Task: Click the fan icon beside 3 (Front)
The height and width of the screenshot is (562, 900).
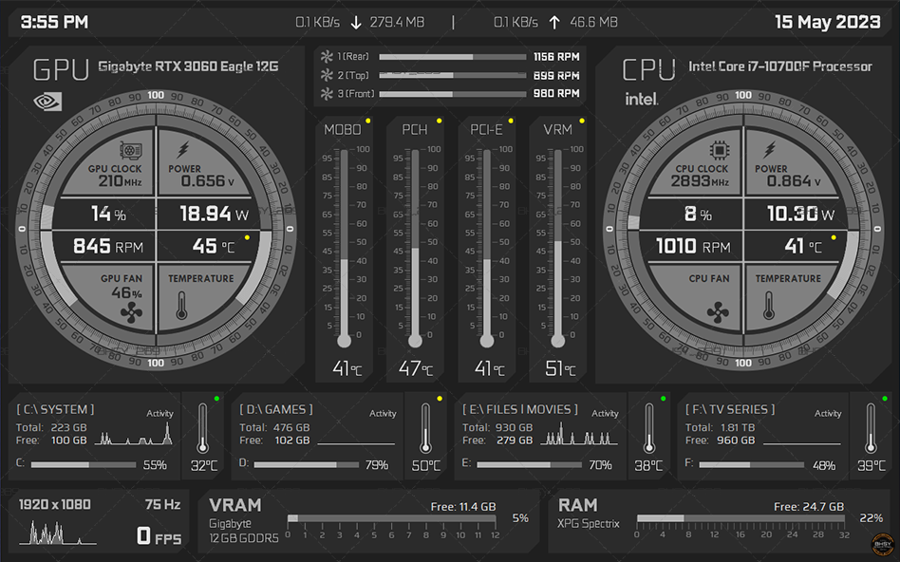Action: (x=327, y=94)
